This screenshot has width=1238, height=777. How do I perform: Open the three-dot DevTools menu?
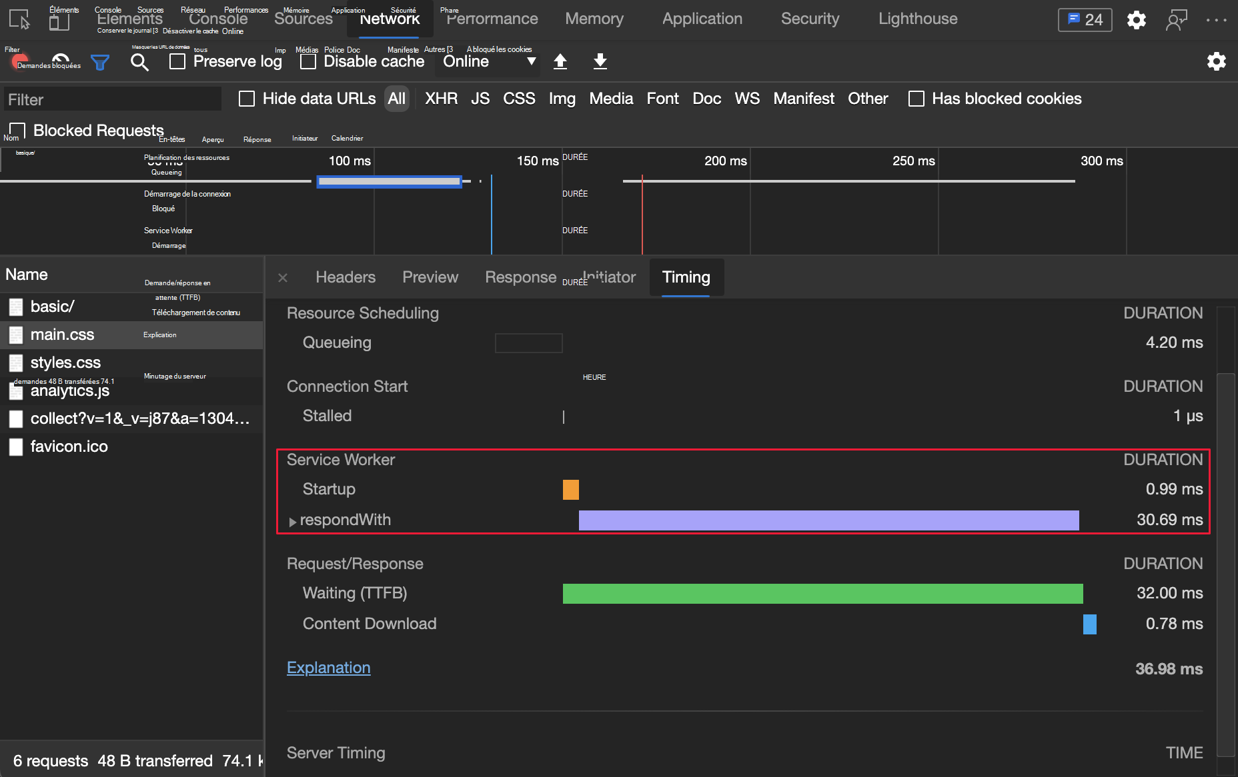tap(1216, 20)
